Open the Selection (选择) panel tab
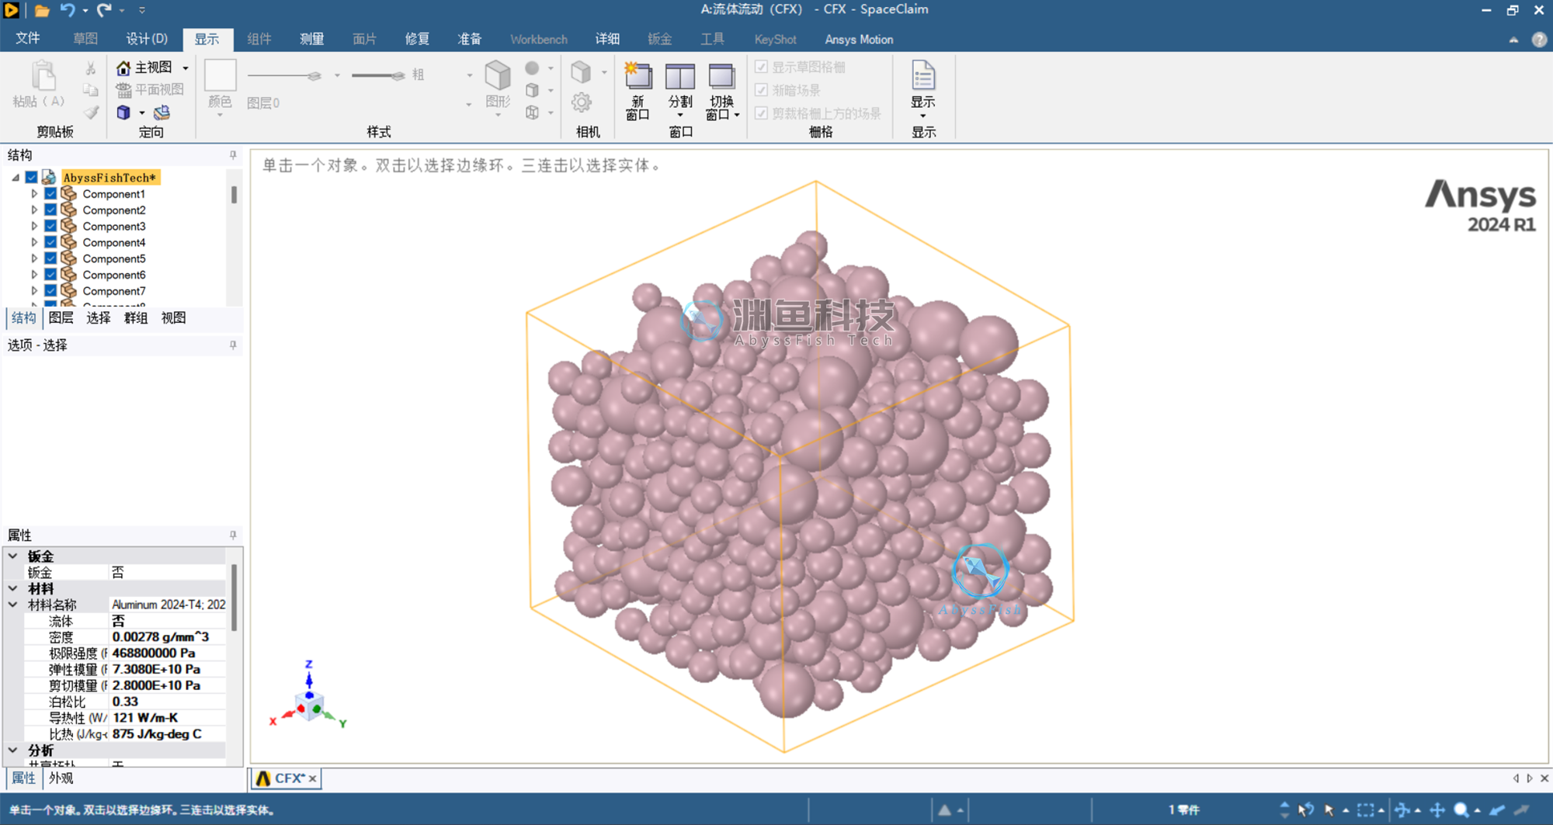 tap(98, 317)
